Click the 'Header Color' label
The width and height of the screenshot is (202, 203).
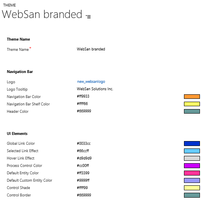[x=18, y=112]
